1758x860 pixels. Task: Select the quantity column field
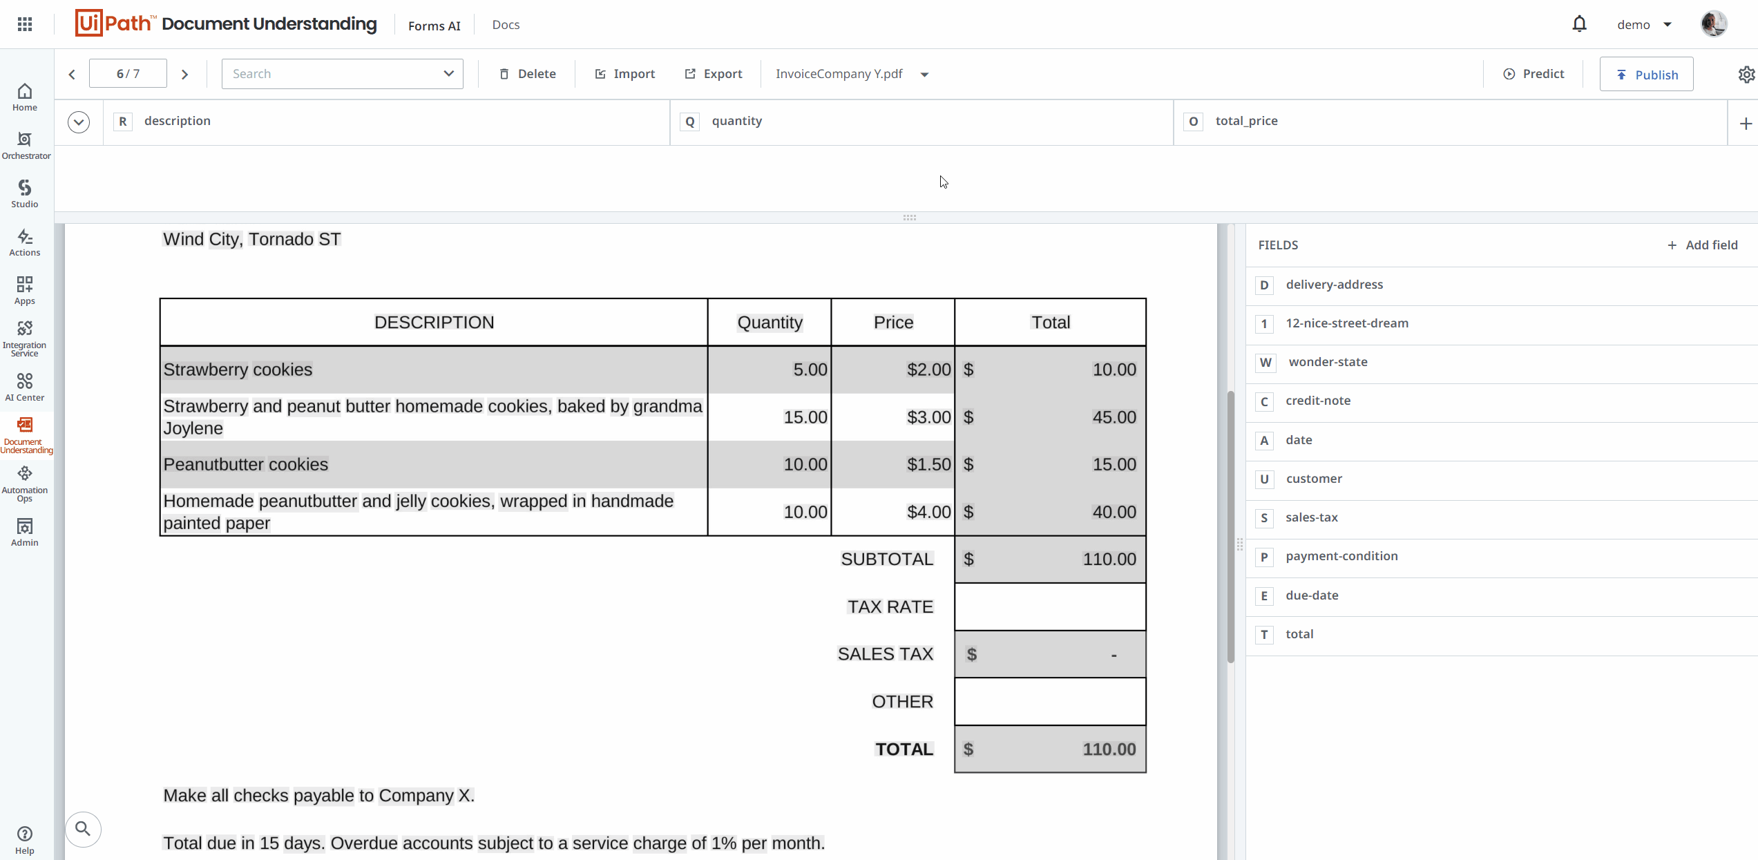(x=921, y=122)
